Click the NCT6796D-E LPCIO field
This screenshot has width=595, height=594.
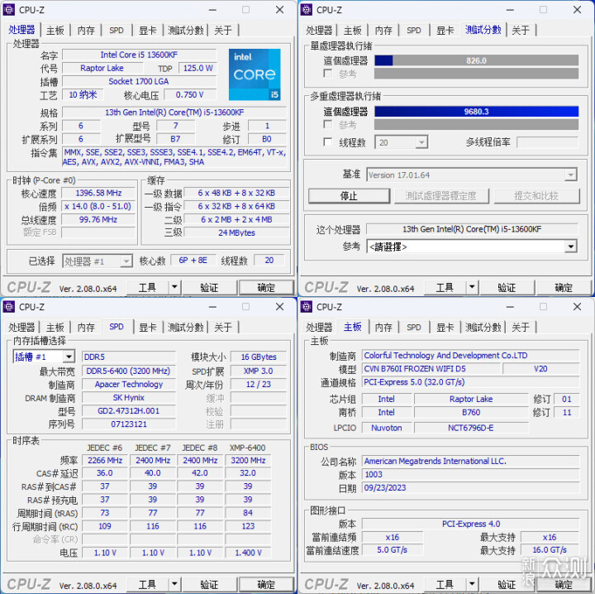coord(471,428)
